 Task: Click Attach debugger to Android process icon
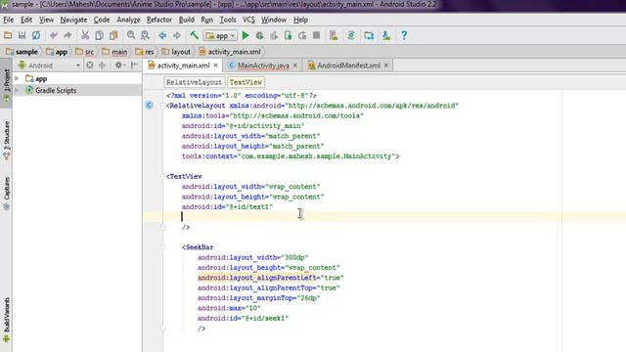pos(288,35)
